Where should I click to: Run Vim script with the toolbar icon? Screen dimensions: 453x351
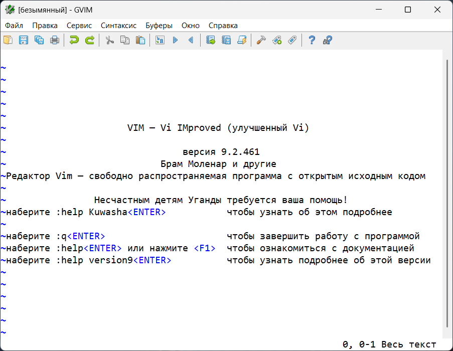(242, 40)
